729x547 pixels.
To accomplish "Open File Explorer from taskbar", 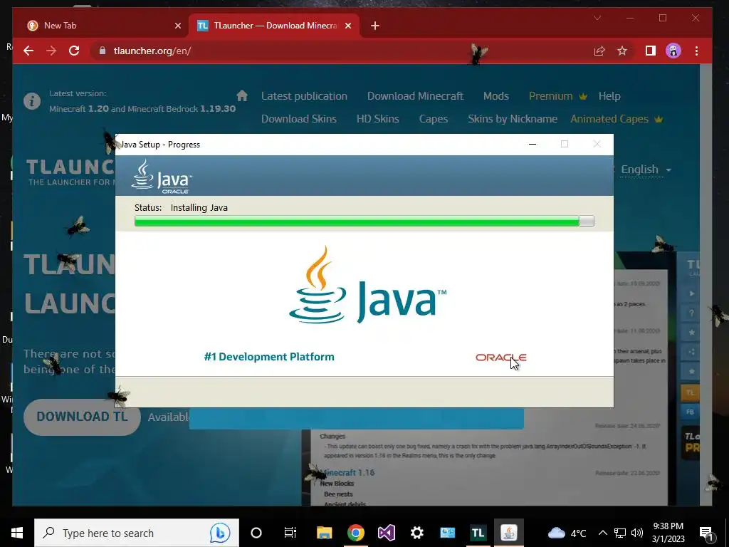I will click(x=324, y=533).
